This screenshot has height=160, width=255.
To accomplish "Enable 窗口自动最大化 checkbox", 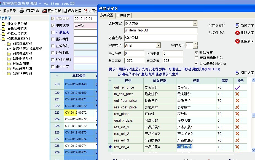I will (196, 58).
